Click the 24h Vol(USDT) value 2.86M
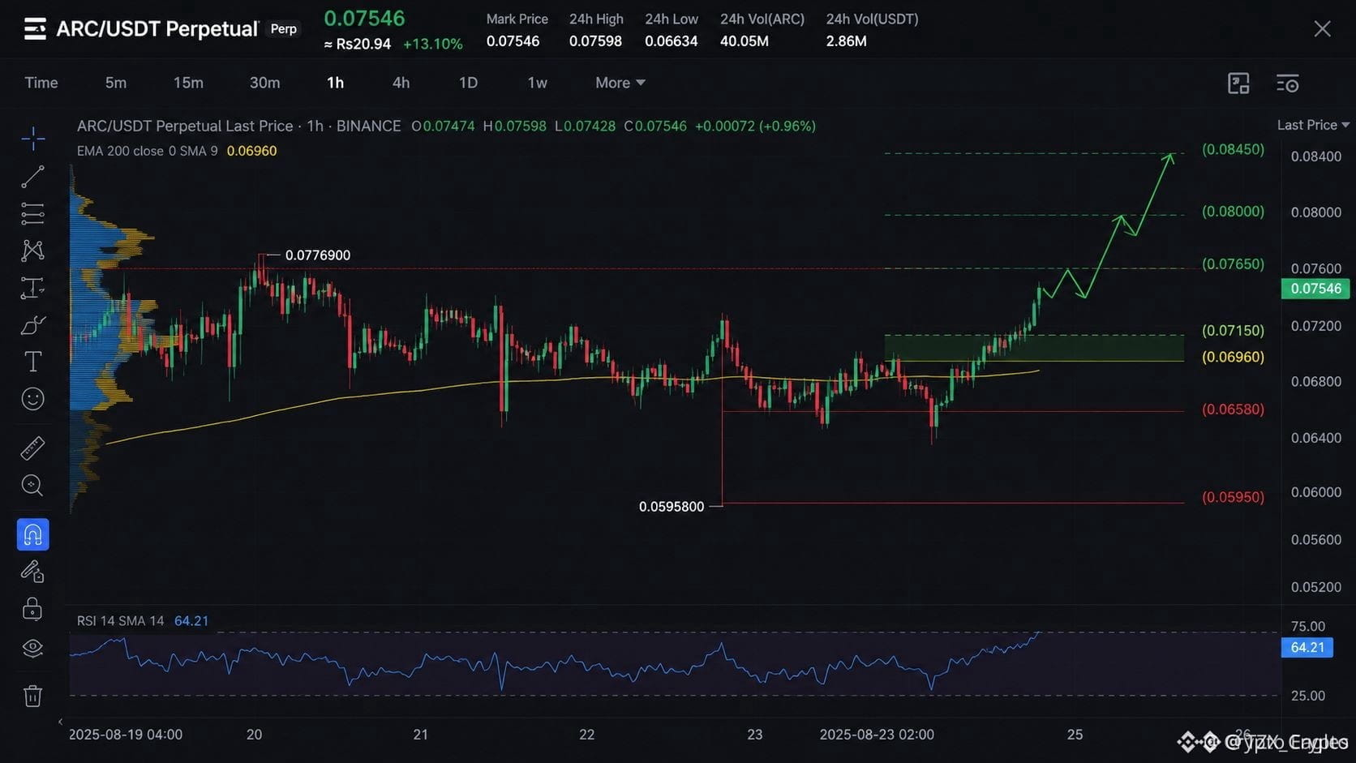This screenshot has width=1356, height=763. click(847, 41)
